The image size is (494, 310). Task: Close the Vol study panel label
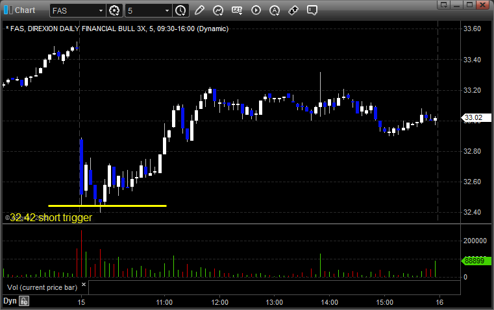pyautogui.click(x=84, y=285)
